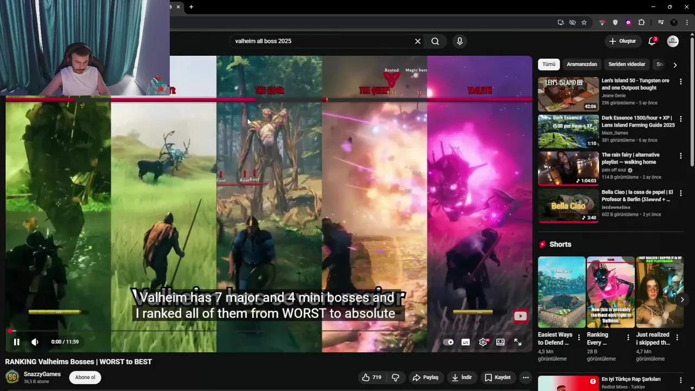Mute the video volume
This screenshot has height=391, width=695.
point(35,342)
